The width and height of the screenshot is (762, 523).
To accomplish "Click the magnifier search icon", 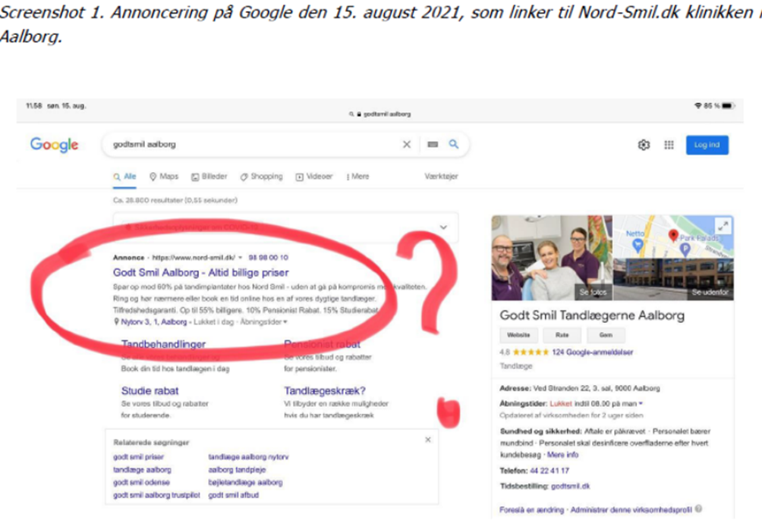I will [x=453, y=144].
